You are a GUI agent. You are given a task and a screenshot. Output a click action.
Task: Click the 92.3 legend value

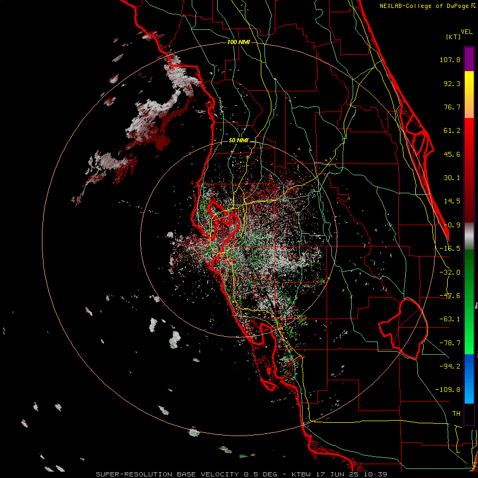click(x=452, y=83)
